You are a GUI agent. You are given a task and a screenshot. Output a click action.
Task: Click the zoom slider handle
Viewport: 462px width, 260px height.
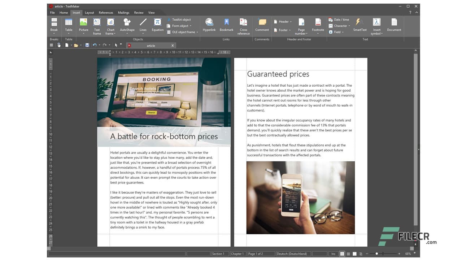point(376,254)
